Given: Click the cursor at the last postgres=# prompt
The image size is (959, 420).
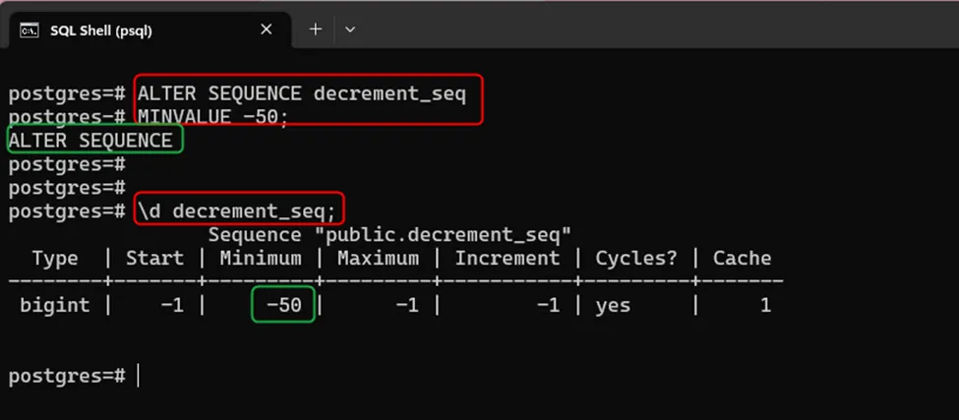Looking at the screenshot, I should (x=139, y=376).
